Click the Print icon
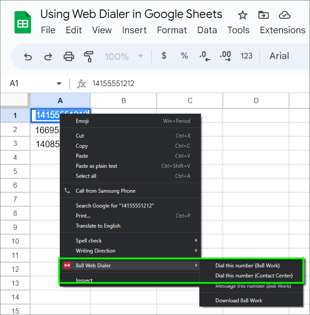Screen dimensions: 310x315 click(x=69, y=56)
